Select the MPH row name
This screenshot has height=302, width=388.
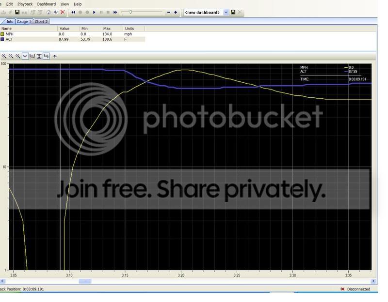(9, 34)
